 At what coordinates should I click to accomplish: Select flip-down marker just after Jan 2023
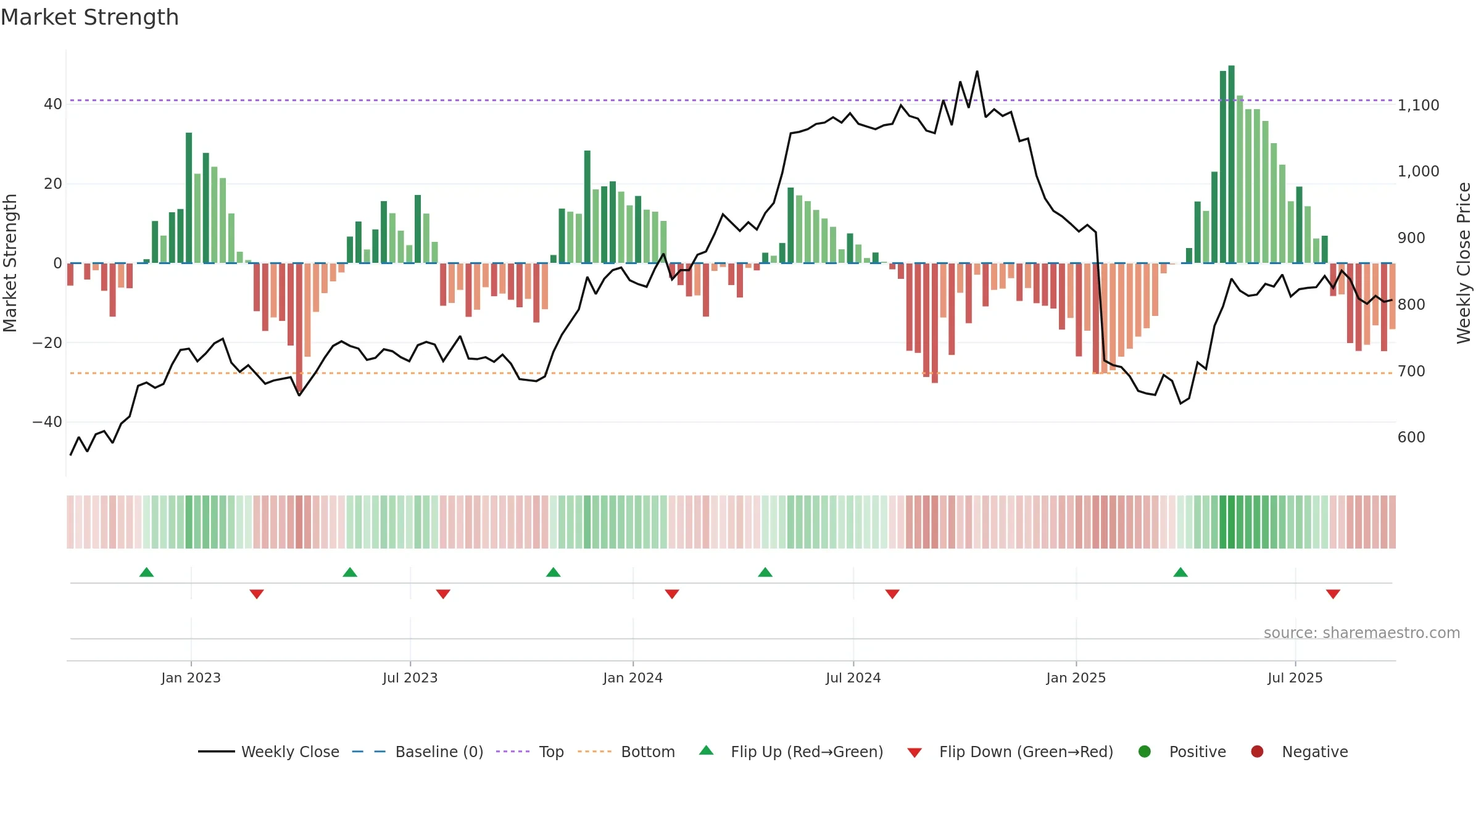257,594
